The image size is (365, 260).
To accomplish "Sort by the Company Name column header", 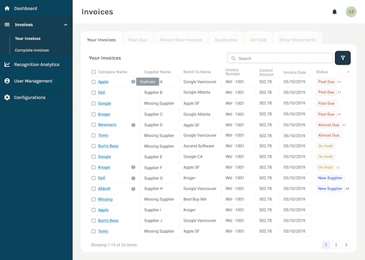I will pyautogui.click(x=113, y=72).
